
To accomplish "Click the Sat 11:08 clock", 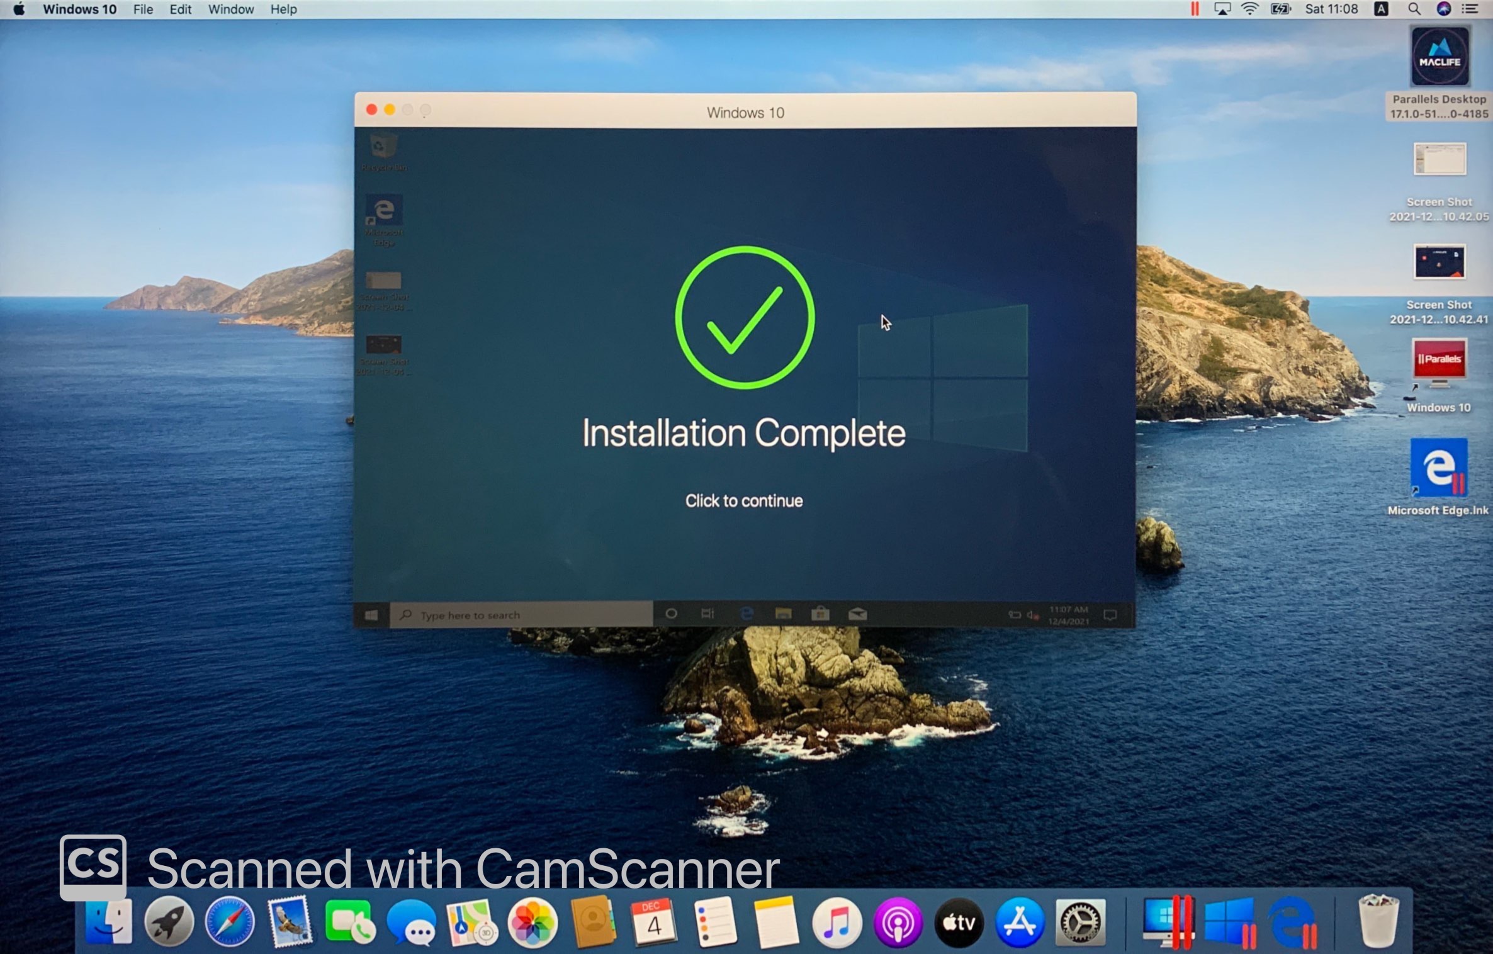I will (1331, 9).
